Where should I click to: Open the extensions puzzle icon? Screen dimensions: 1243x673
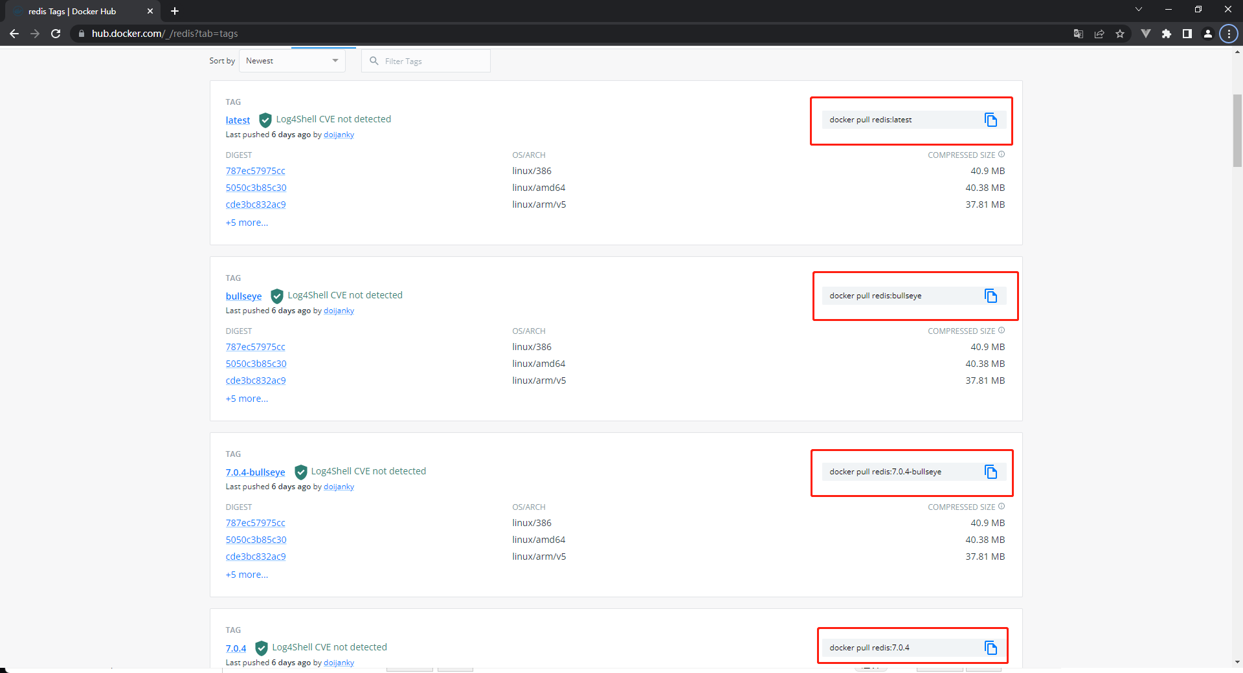(x=1167, y=34)
